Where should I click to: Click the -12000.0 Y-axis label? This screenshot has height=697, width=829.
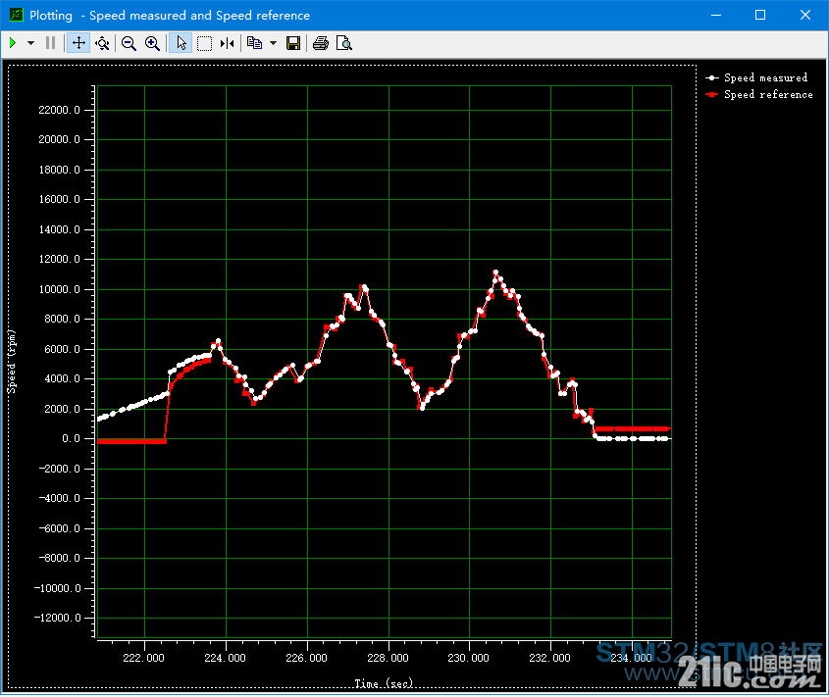point(57,618)
